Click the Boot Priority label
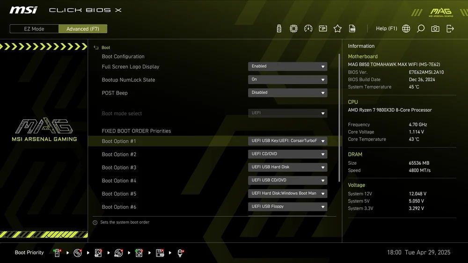 29,253
